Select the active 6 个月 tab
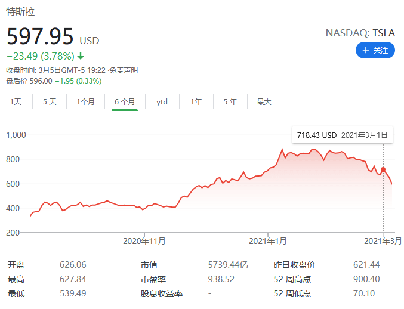Screen dimensions: 404x309 [x=125, y=102]
